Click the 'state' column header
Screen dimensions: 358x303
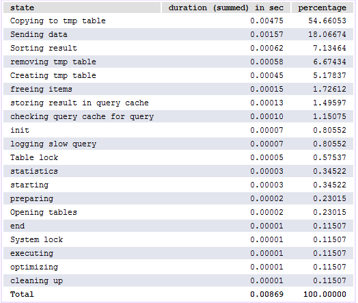click(x=82, y=8)
